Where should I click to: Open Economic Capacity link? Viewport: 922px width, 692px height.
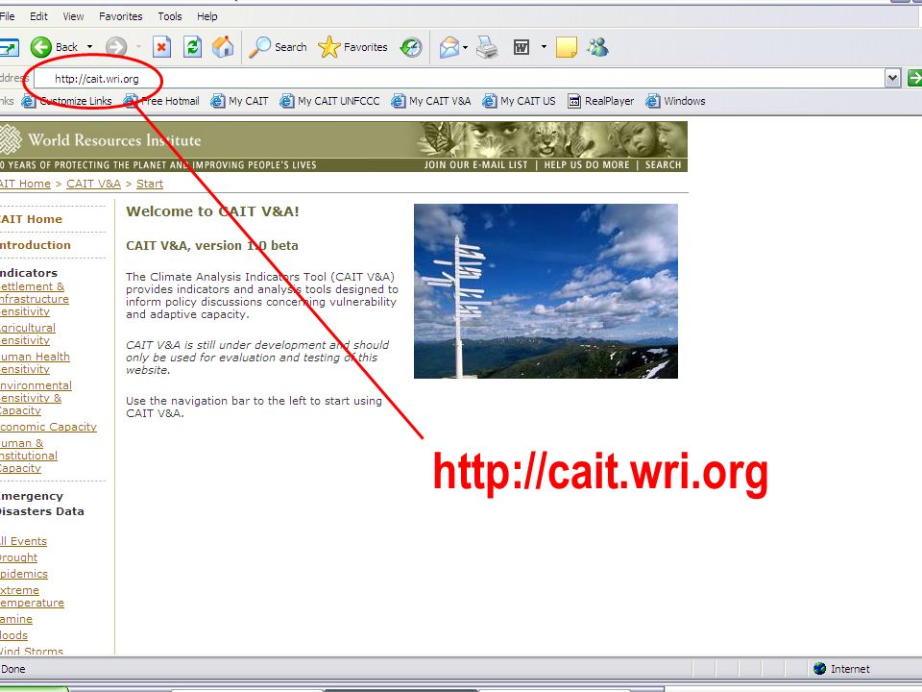(x=48, y=427)
